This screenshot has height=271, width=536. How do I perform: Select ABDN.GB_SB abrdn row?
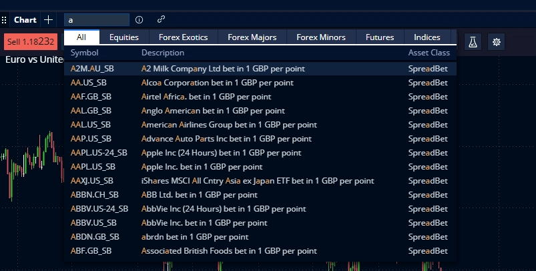tap(260, 237)
